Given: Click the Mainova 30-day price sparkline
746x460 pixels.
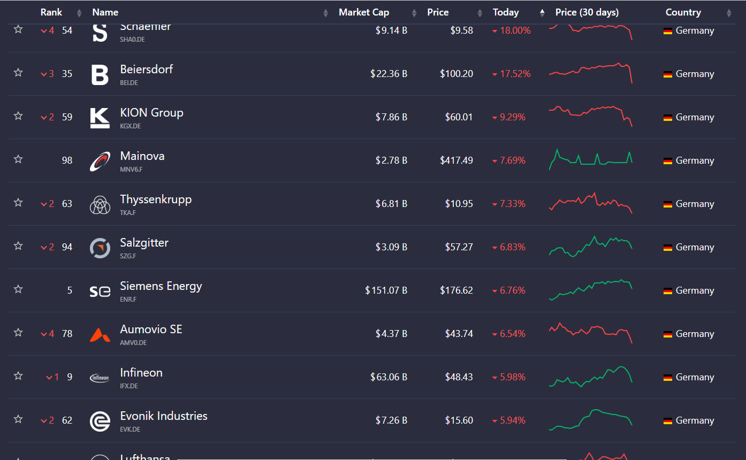Looking at the screenshot, I should click(x=591, y=159).
